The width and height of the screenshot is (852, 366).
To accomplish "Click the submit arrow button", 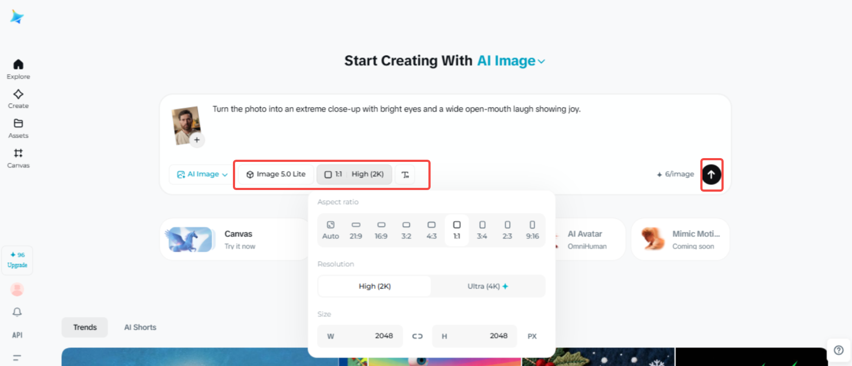I will [711, 174].
